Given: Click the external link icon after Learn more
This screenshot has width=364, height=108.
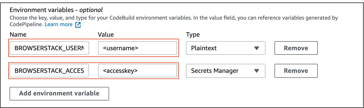Looking at the screenshot, I should (78, 25).
